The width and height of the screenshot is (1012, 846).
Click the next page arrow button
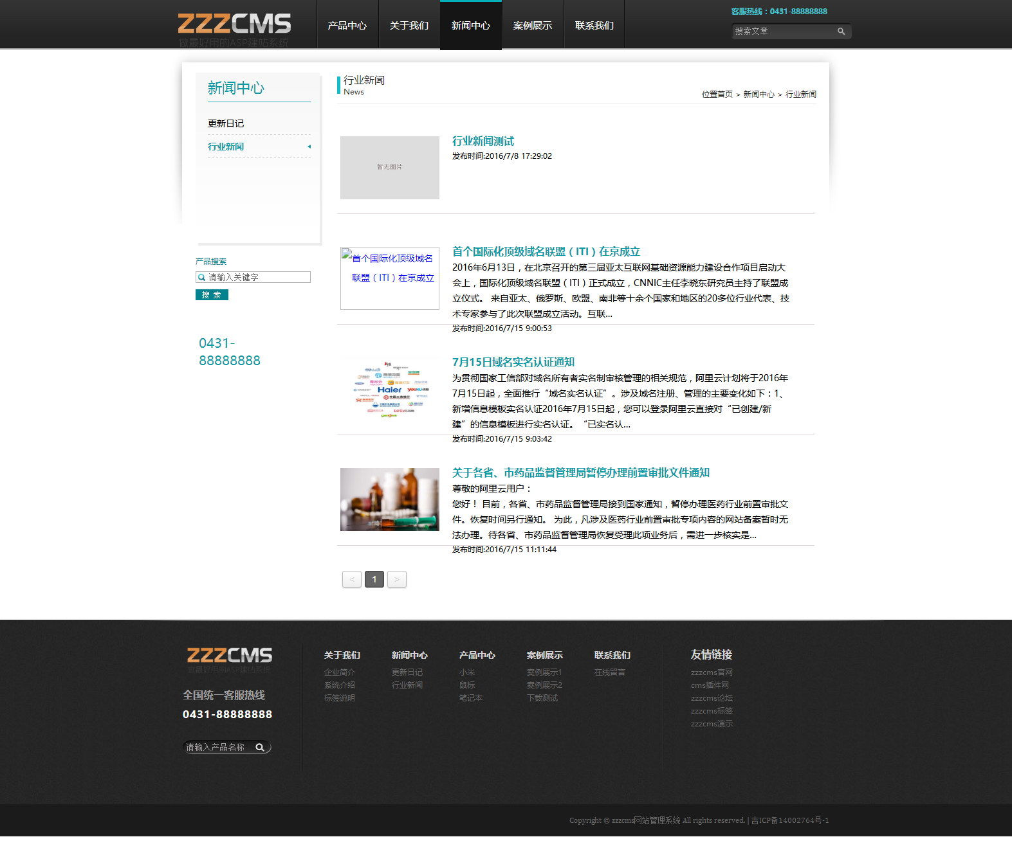tap(397, 580)
